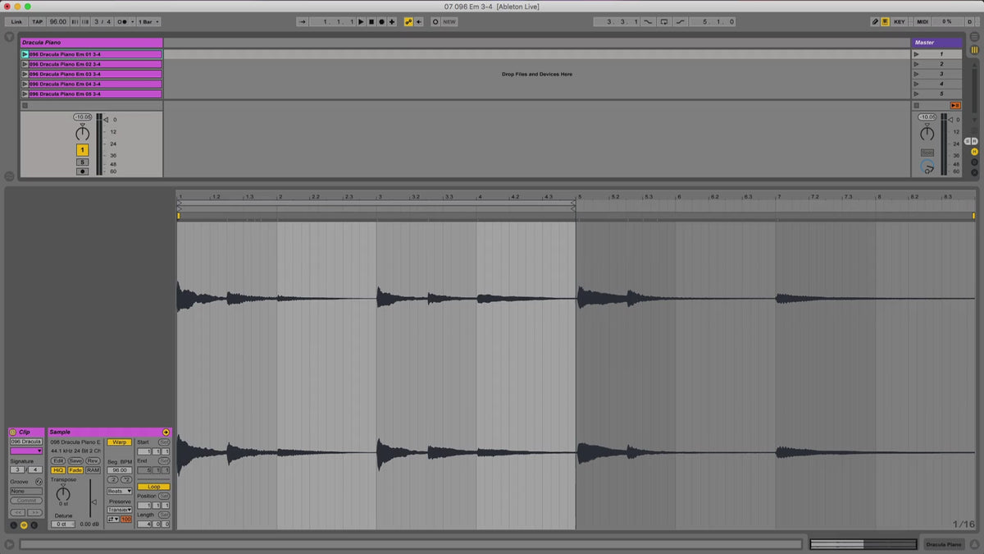
Task: Open the 1 Bar quantization menu
Action: (148, 22)
